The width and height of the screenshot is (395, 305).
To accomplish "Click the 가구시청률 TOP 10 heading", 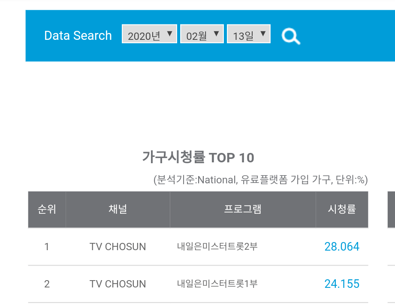I will (x=198, y=158).
